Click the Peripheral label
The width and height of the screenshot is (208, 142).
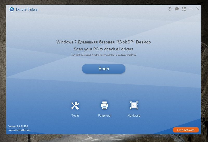(105, 116)
